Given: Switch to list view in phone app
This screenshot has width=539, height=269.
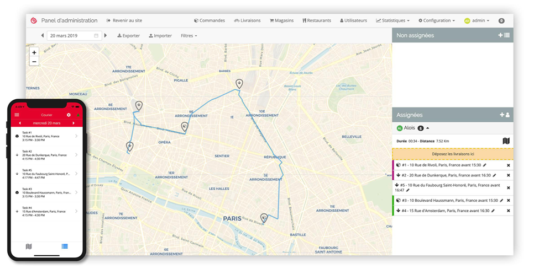Looking at the screenshot, I should [x=65, y=246].
